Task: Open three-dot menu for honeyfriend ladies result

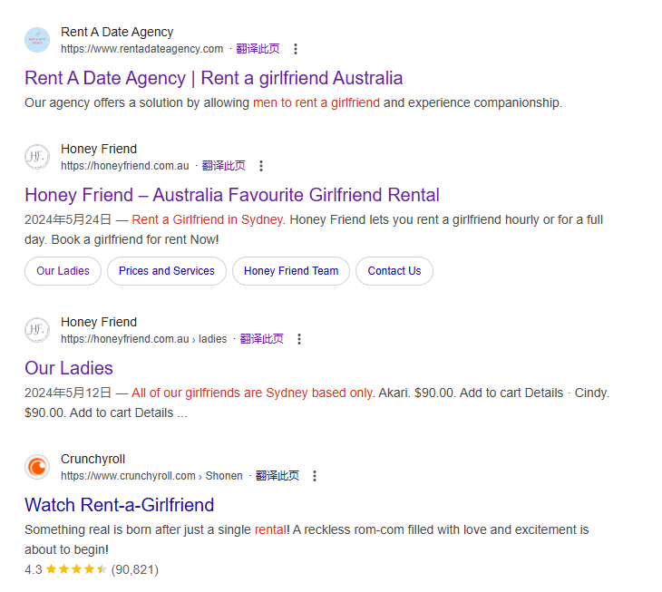Action: [x=299, y=339]
